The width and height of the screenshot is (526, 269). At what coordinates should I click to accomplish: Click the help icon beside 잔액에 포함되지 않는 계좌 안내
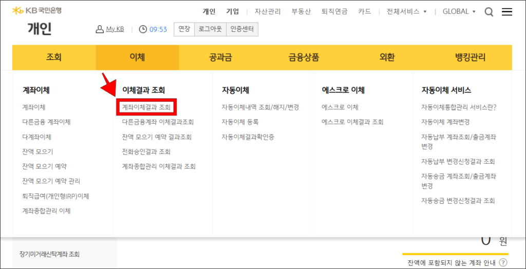pyautogui.click(x=503, y=262)
